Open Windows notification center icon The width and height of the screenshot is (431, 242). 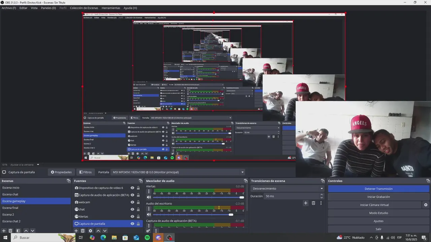pyautogui.click(x=424, y=238)
